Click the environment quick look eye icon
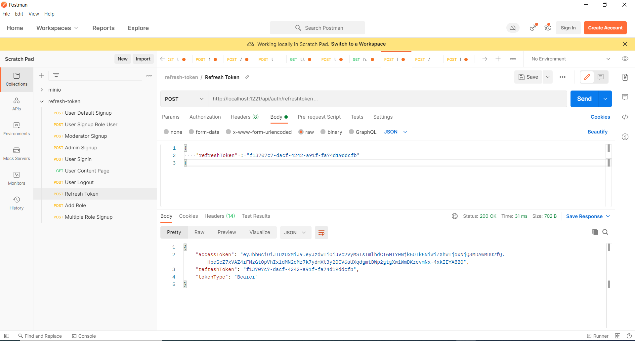This screenshot has height=341, width=635. (x=625, y=59)
